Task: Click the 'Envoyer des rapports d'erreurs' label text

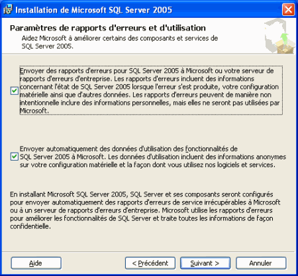Action: click(x=151, y=90)
